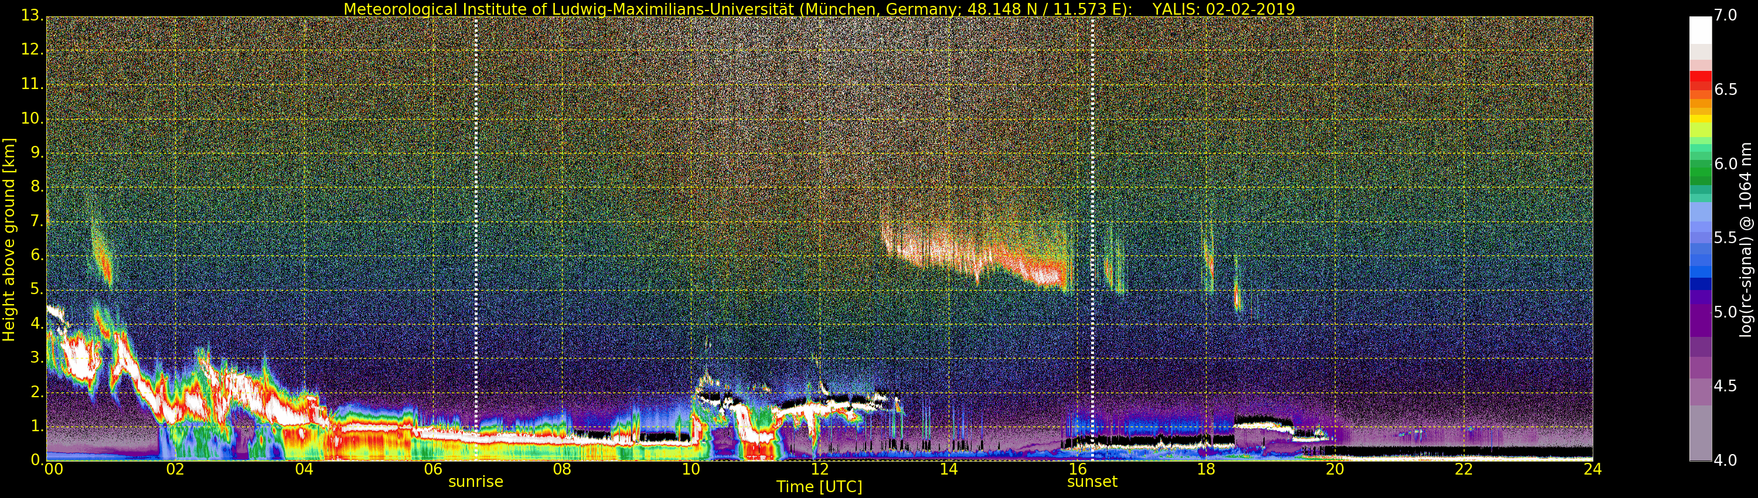
Task: Click the time axis tick label 20
Action: tap(1335, 469)
